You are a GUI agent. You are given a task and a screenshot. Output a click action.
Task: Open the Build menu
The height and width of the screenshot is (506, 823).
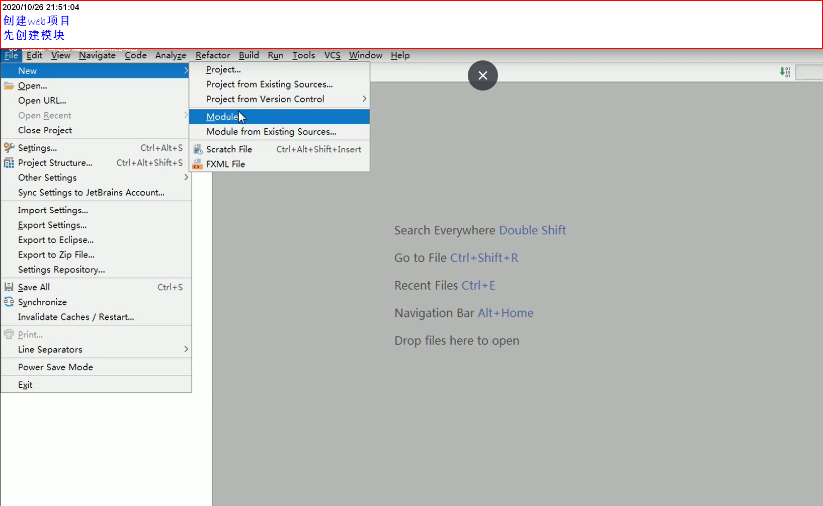[249, 55]
